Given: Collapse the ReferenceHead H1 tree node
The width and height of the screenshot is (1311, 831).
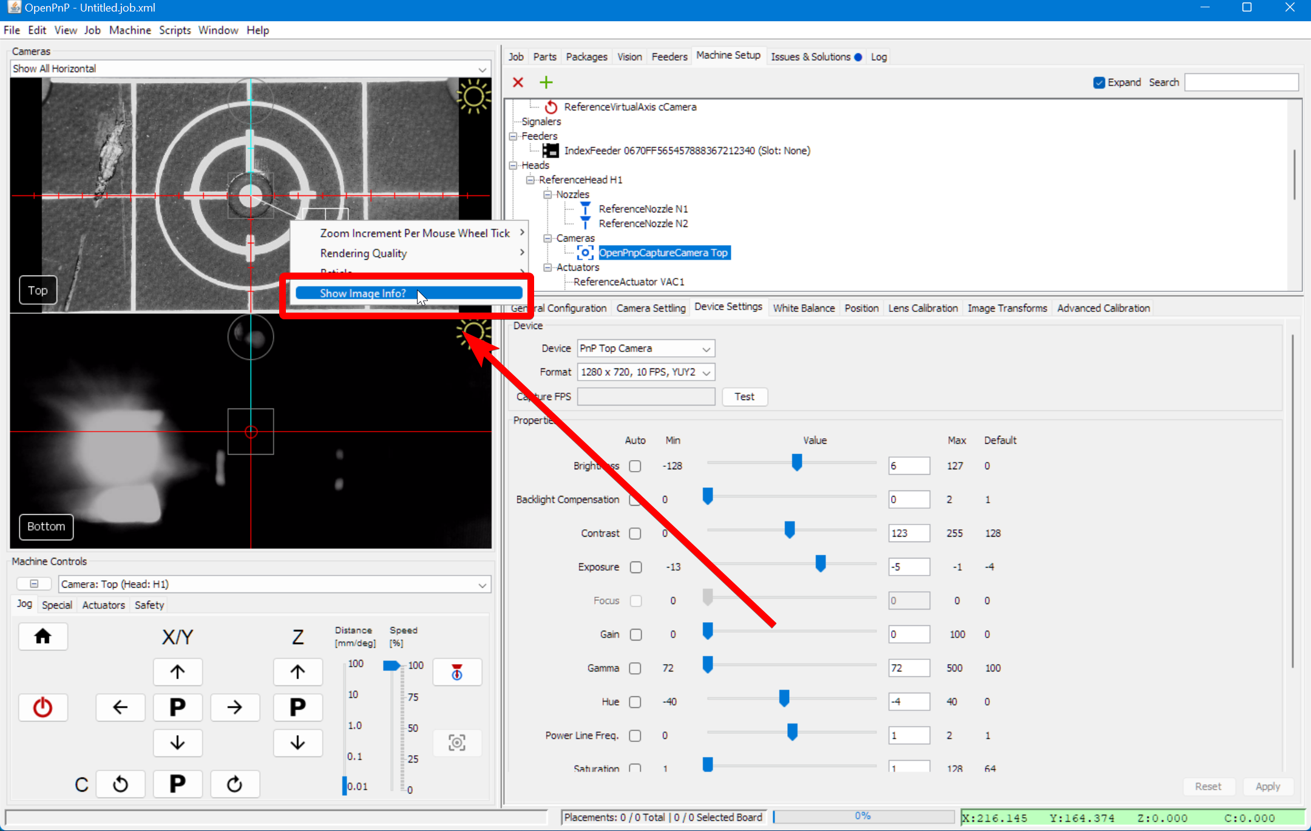Looking at the screenshot, I should (531, 180).
